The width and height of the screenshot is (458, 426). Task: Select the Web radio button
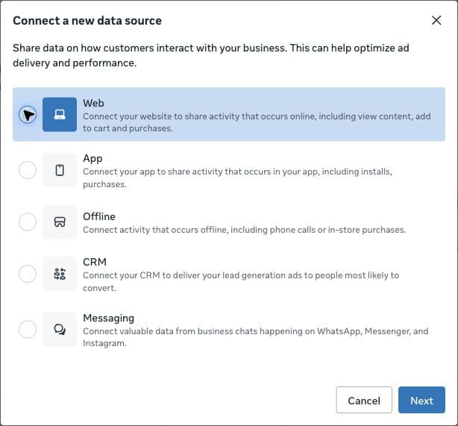tap(28, 115)
